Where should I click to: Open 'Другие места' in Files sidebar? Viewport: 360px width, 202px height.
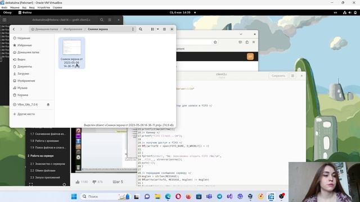click(x=24, y=114)
